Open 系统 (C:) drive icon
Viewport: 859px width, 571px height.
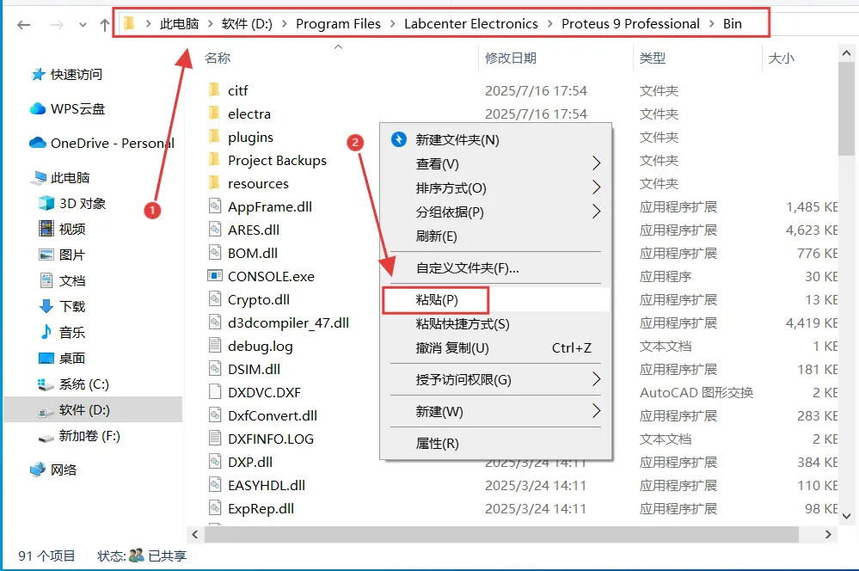[x=45, y=384]
